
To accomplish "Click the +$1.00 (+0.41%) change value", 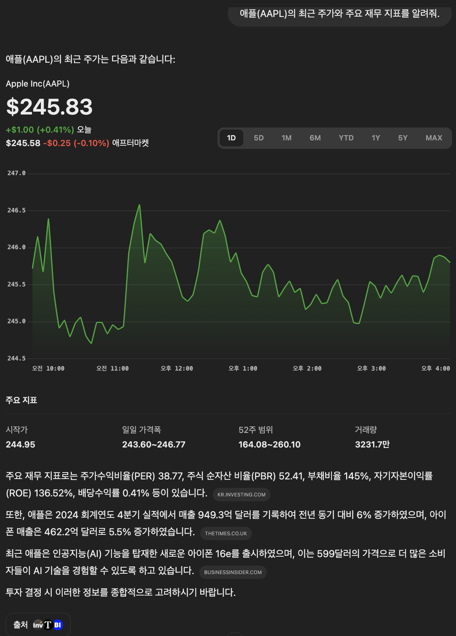I will click(40, 130).
